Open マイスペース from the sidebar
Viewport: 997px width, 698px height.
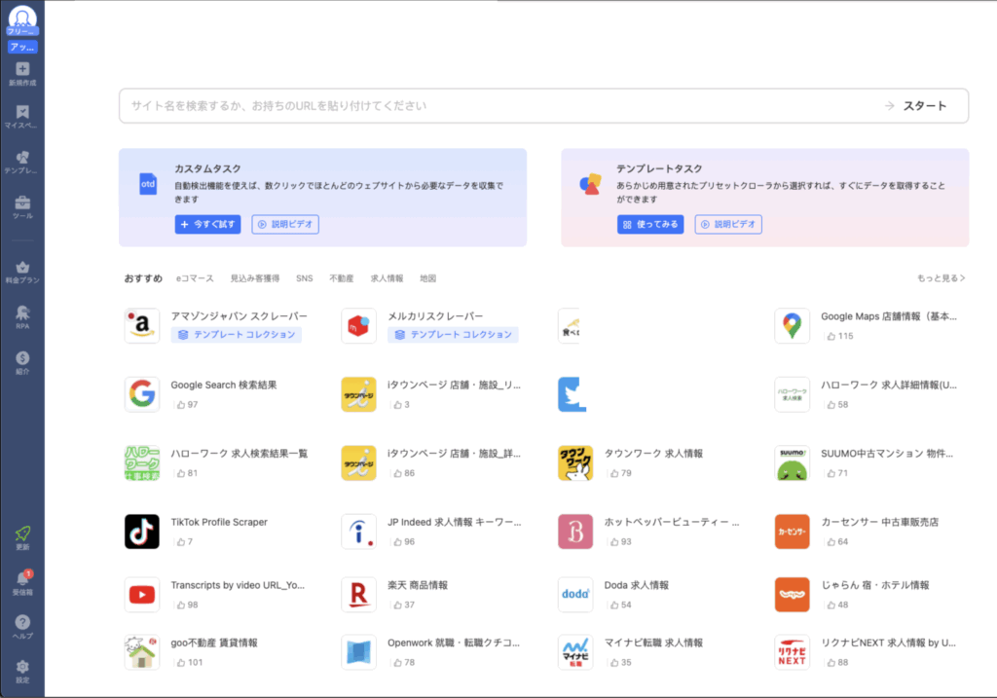(x=22, y=113)
